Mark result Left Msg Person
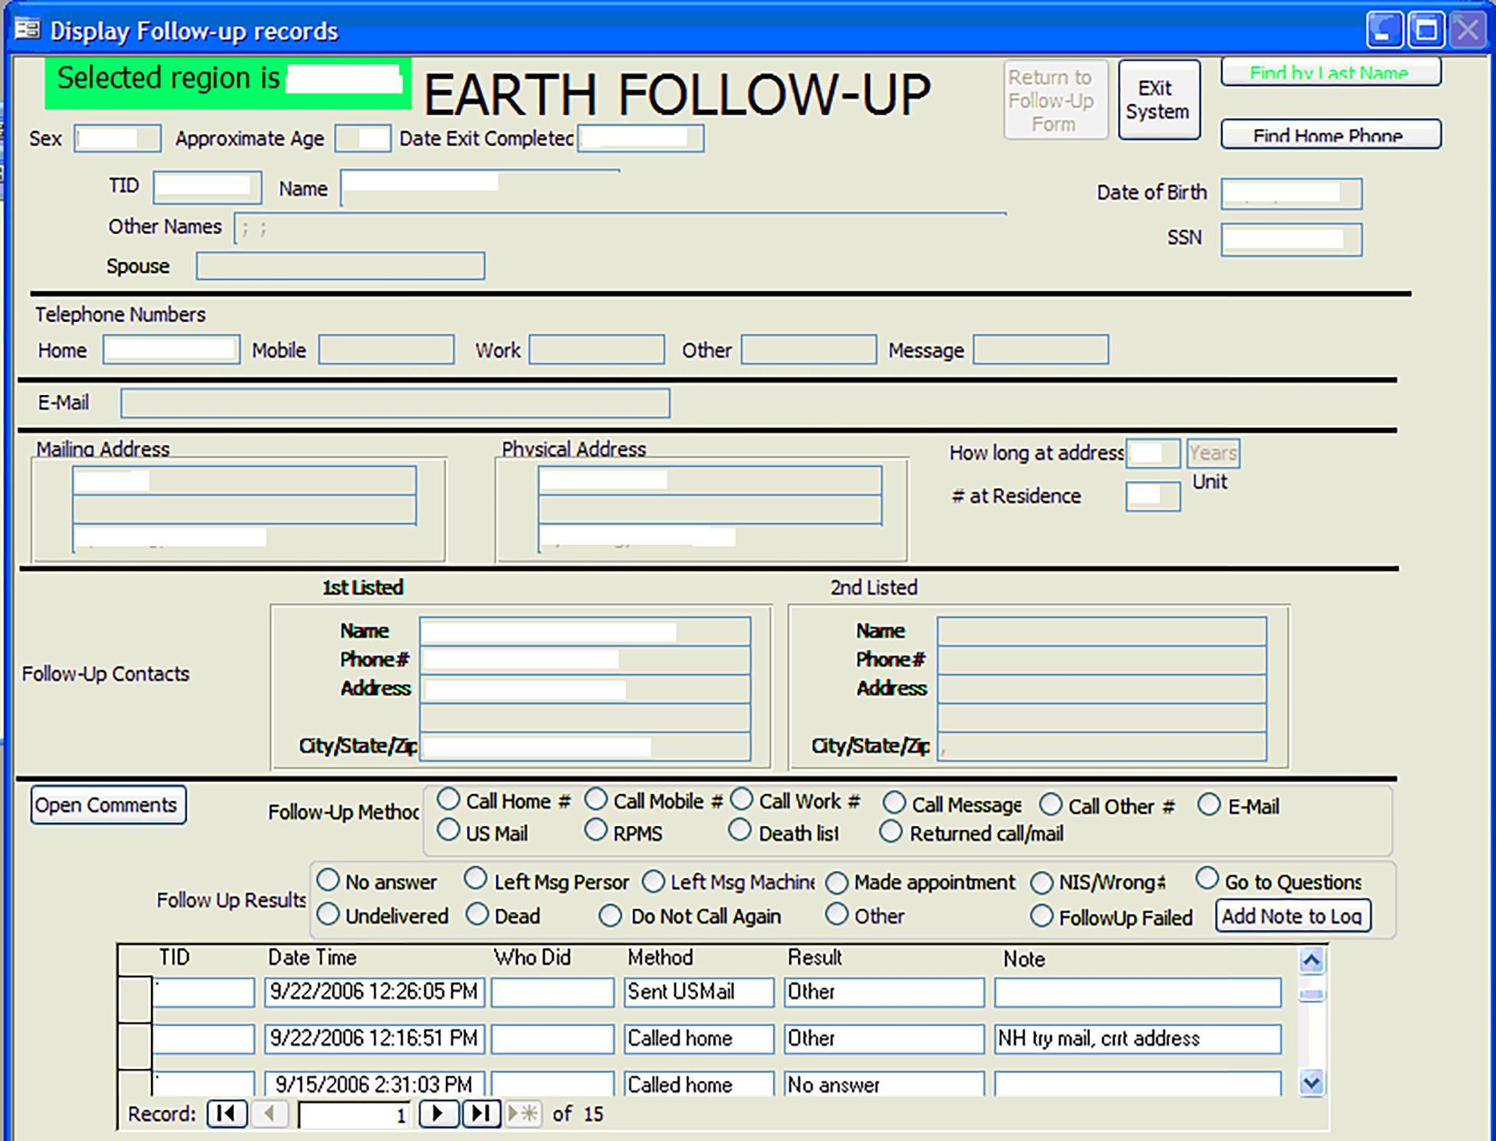Screen dimensions: 1496x1141 [x=476, y=879]
